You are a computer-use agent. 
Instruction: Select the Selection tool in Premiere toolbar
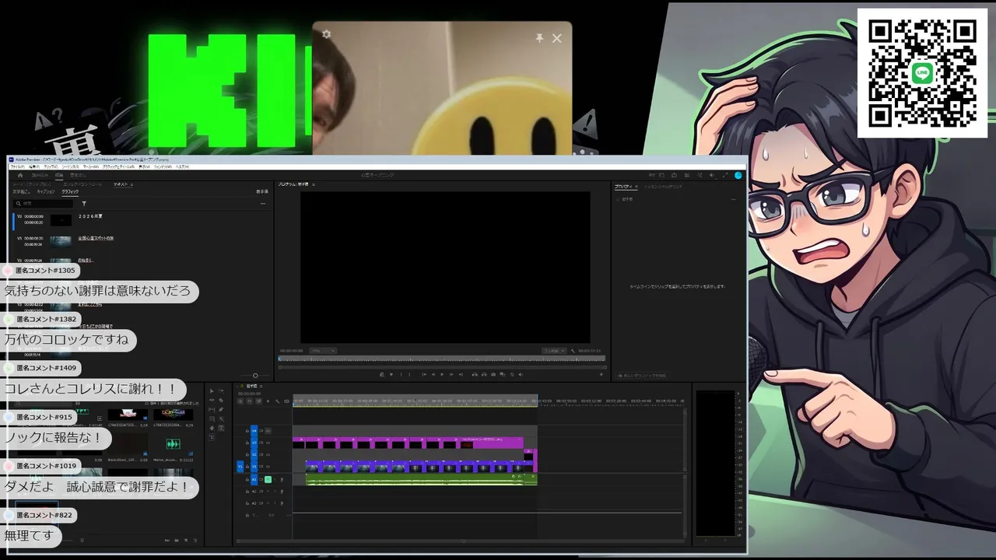tap(212, 391)
